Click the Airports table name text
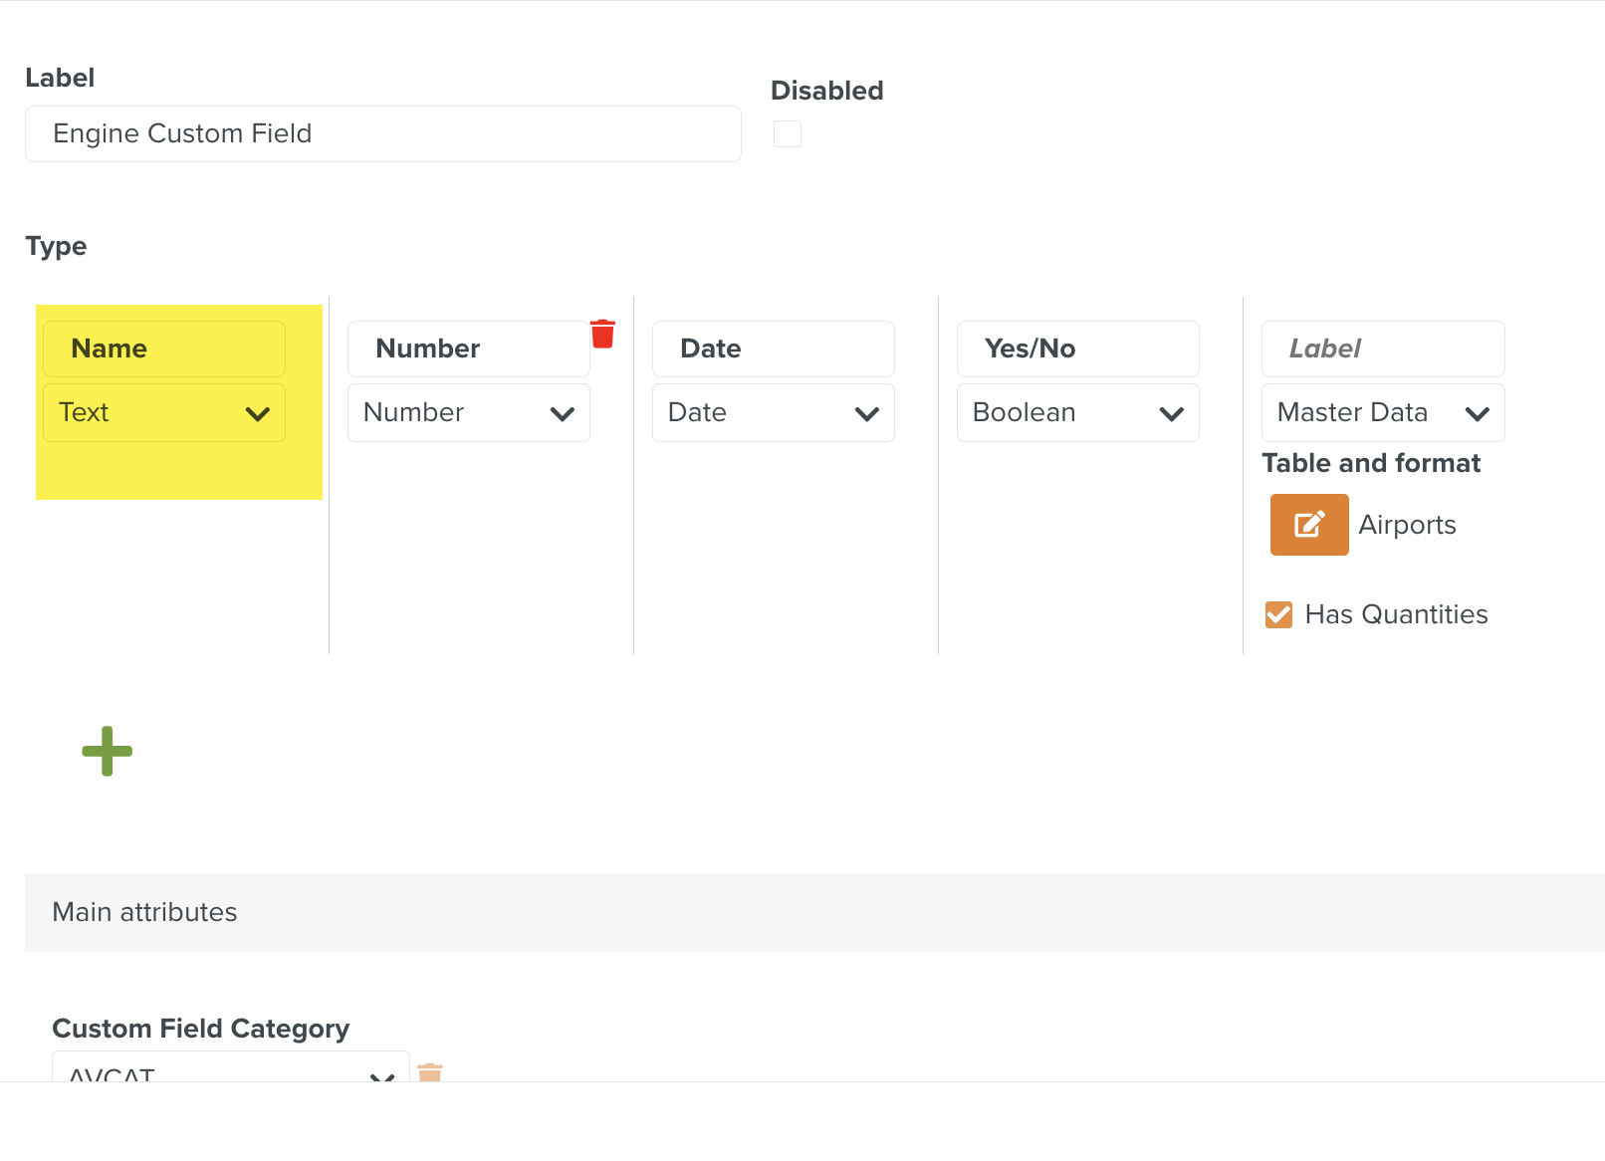The image size is (1605, 1161). pyautogui.click(x=1407, y=525)
